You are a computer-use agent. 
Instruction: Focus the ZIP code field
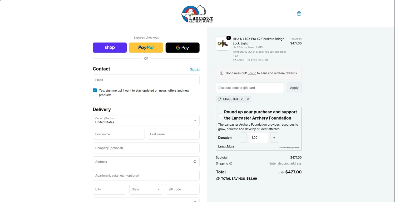(183, 189)
